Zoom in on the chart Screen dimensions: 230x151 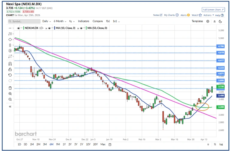[10, 94]
